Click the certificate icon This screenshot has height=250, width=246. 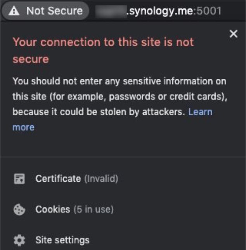point(19,179)
